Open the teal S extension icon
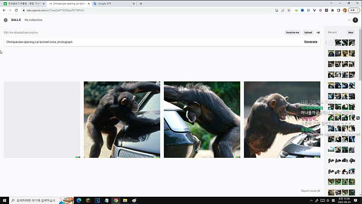Screen dimensions: 362x204 coord(308,10)
